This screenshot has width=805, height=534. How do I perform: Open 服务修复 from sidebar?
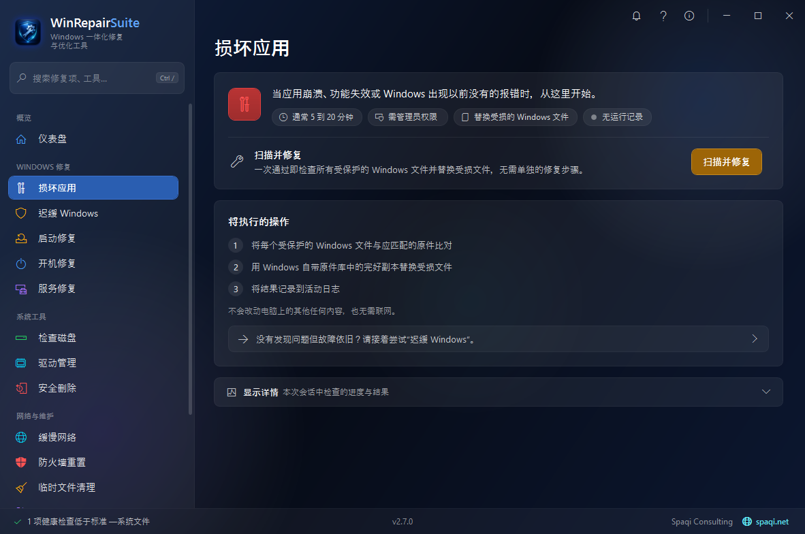[93, 289]
